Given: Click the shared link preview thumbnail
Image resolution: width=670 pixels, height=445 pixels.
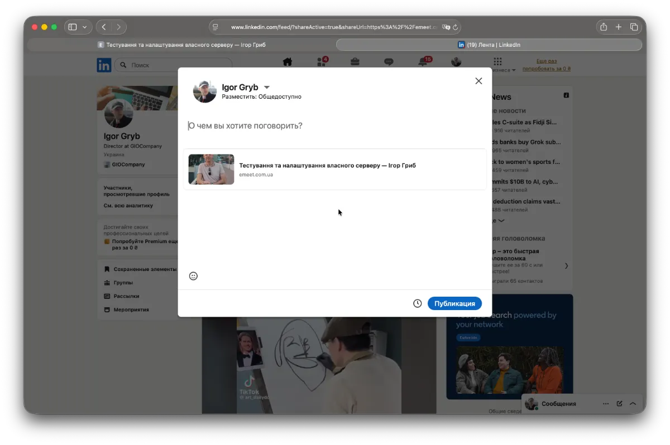Looking at the screenshot, I should [x=211, y=170].
